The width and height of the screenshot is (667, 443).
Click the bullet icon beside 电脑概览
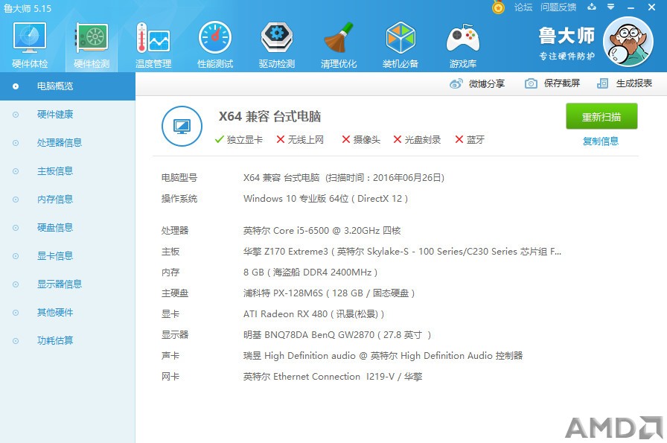point(16,86)
